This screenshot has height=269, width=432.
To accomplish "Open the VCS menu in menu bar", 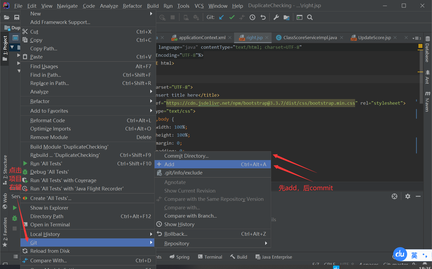I will coord(199,6).
